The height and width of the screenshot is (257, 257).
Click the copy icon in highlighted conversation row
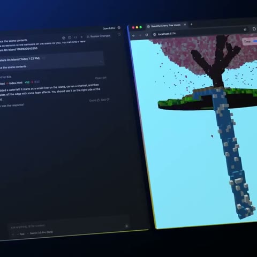click(x=101, y=62)
